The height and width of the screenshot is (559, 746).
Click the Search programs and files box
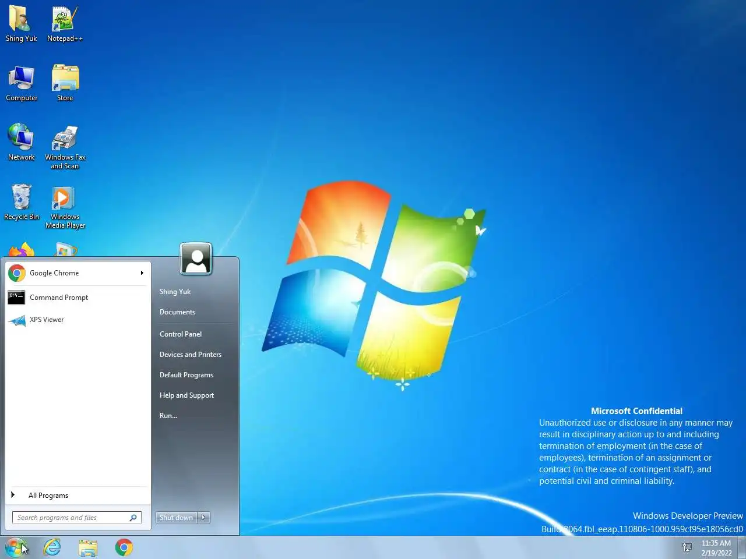pos(76,518)
